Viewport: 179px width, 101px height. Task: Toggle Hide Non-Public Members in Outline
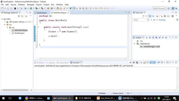click(x=163, y=38)
